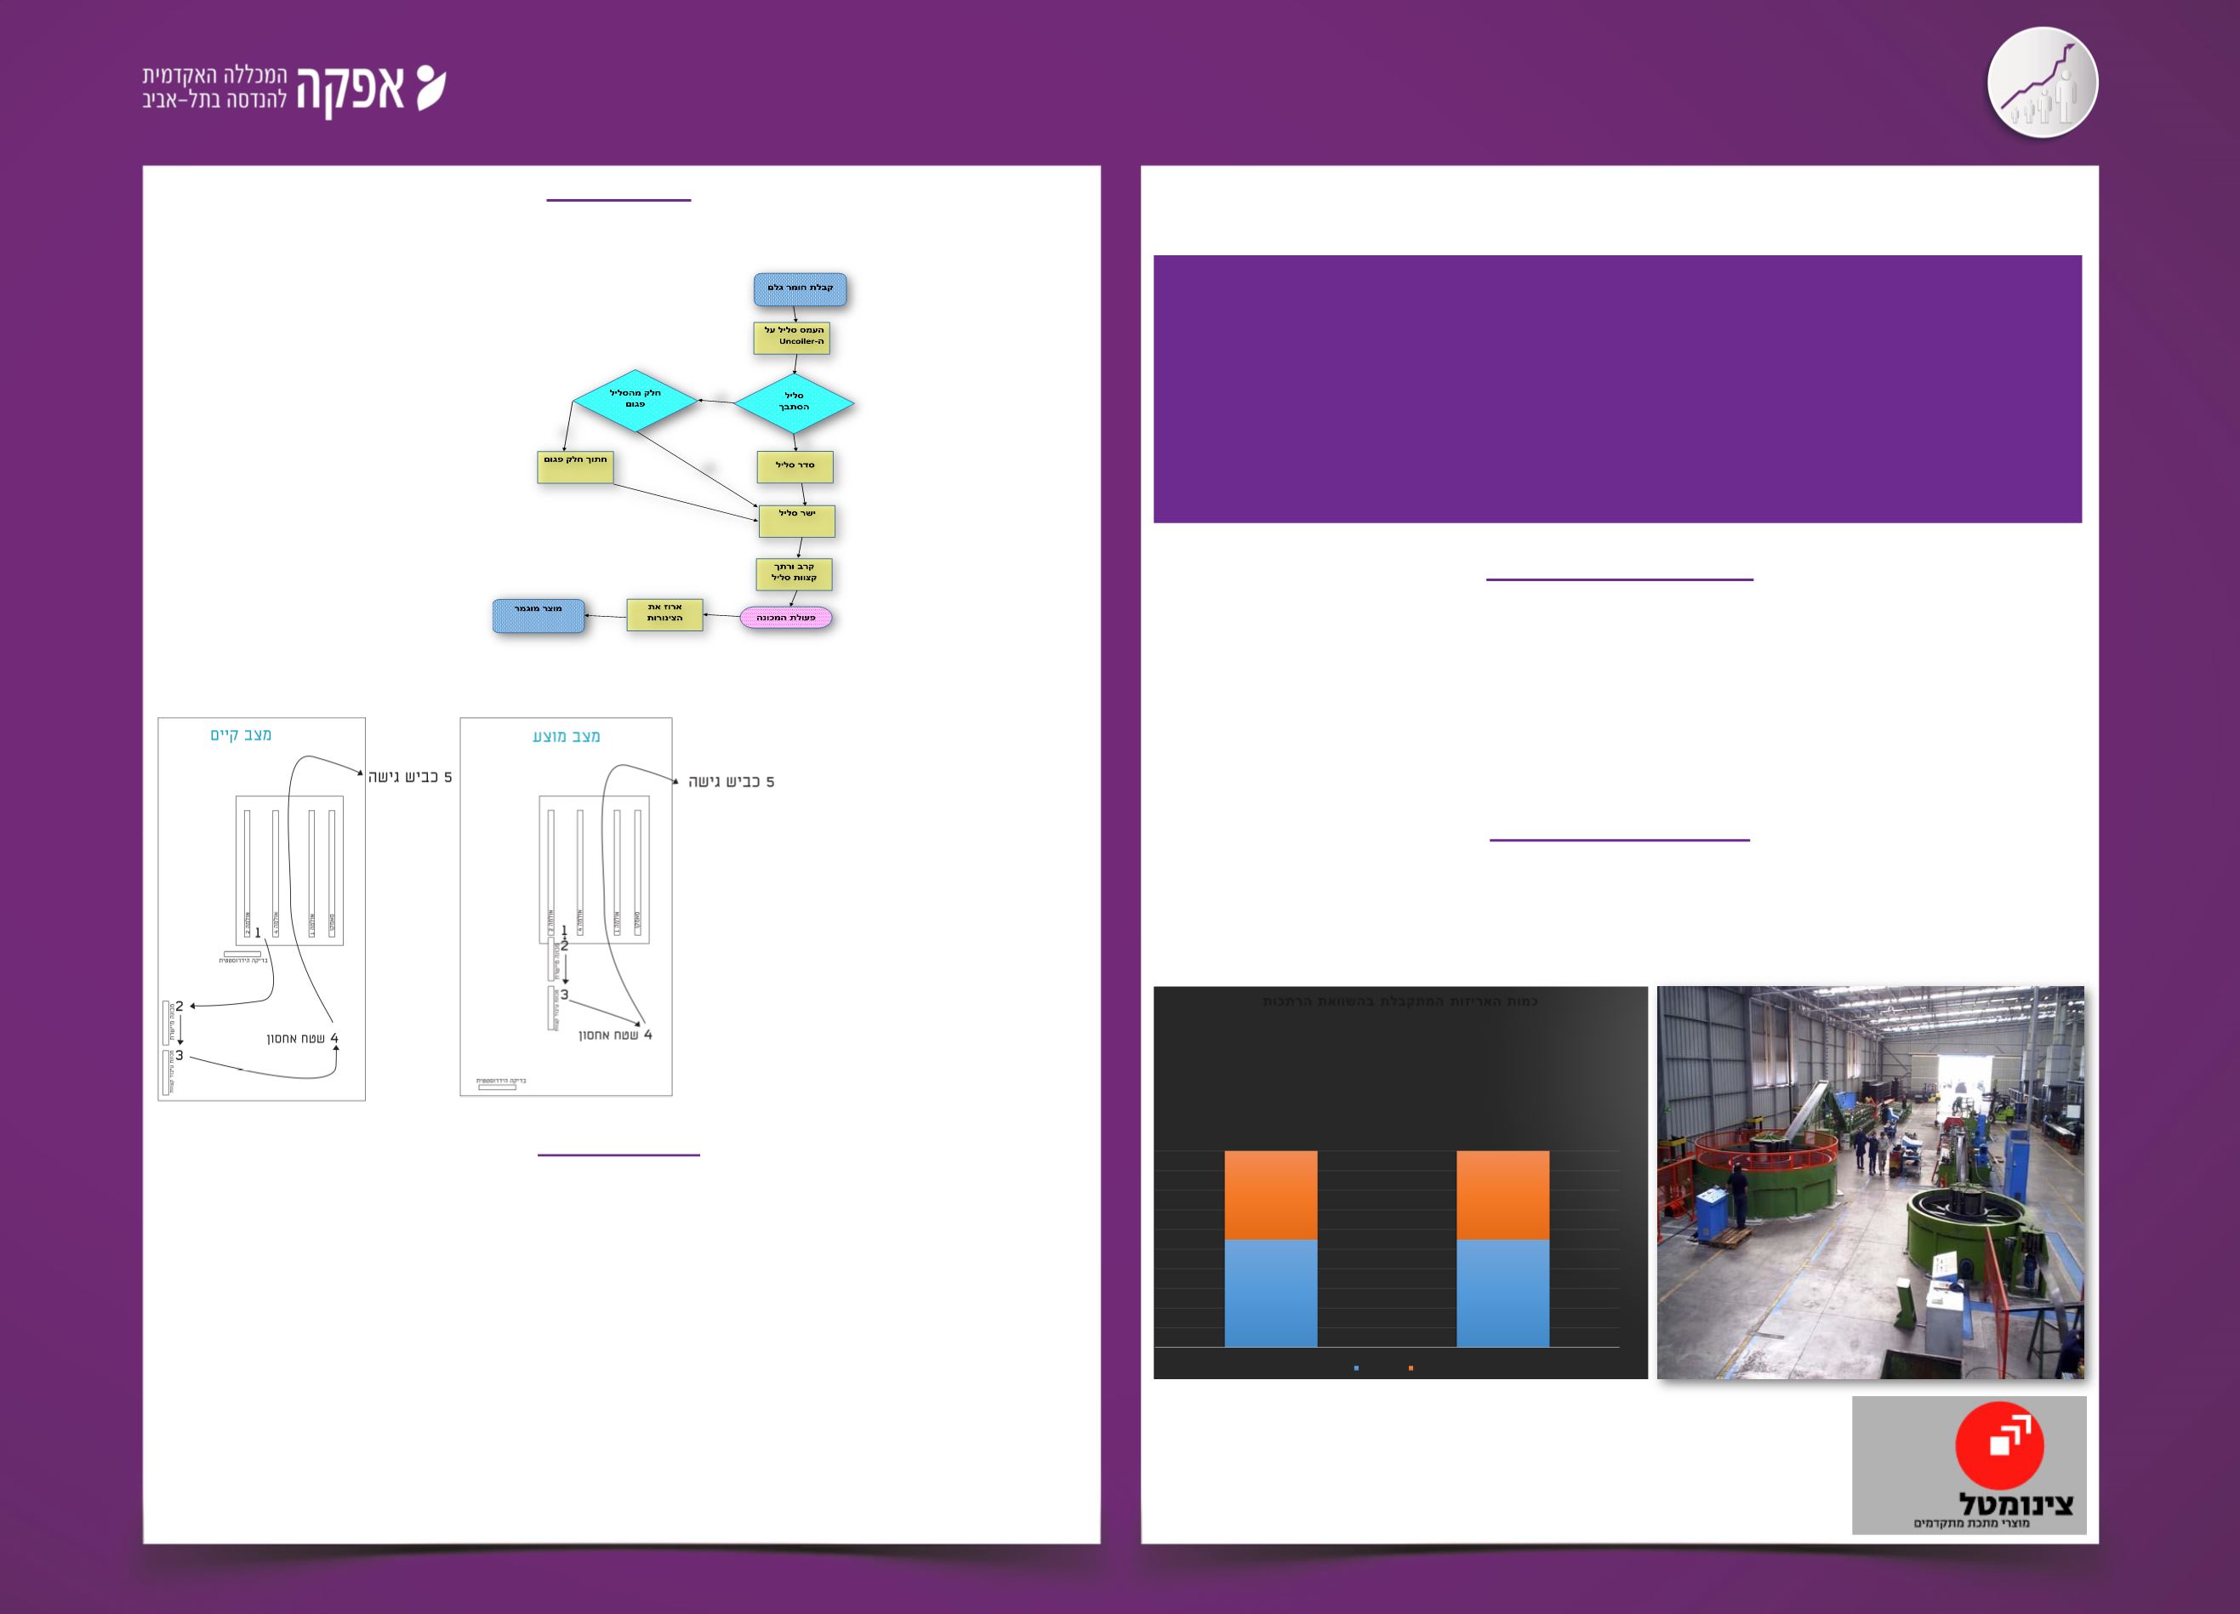The height and width of the screenshot is (1614, 2240).
Task: Click '4 שטח אחסון' in the existing-state layout
Action: [302, 1038]
